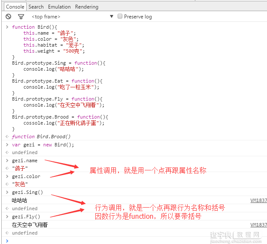
Task: Click the 'var gezi = new Bird();' command
Action: (43, 145)
